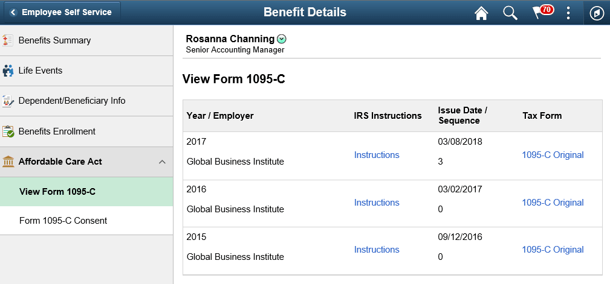Click the Affordable Care Act building icon

(8, 162)
